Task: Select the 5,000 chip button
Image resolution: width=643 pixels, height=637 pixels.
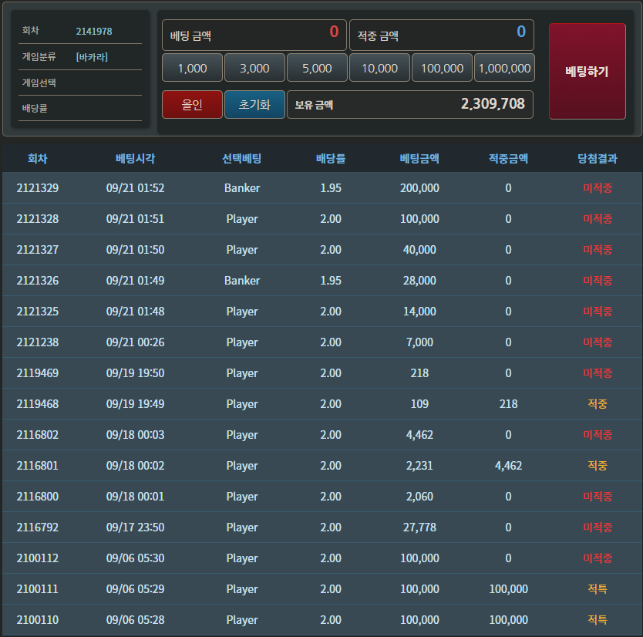Action: click(x=317, y=68)
